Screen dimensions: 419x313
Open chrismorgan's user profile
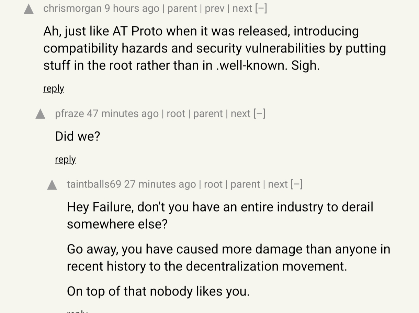click(72, 8)
